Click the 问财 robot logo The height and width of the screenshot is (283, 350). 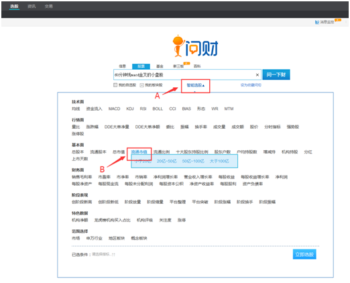click(x=195, y=46)
